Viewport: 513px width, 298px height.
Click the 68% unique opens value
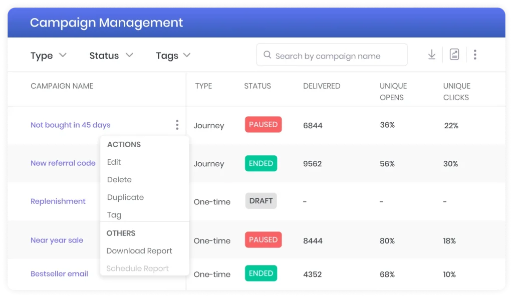tap(387, 274)
